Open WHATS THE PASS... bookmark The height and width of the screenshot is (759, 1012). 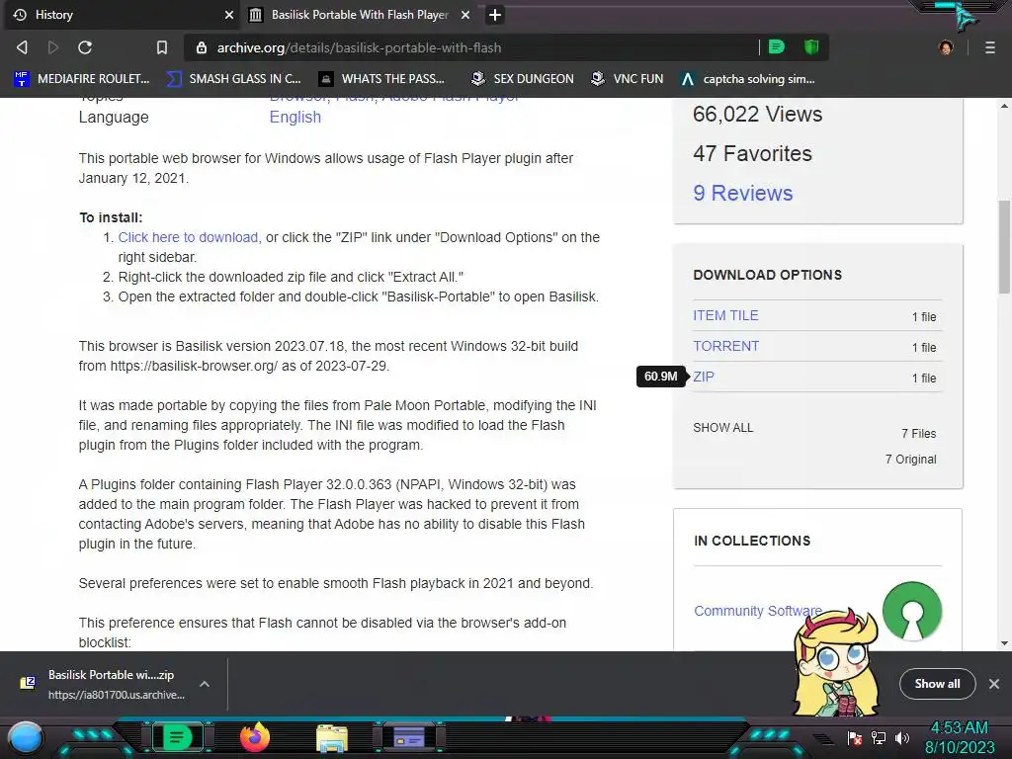coord(381,79)
